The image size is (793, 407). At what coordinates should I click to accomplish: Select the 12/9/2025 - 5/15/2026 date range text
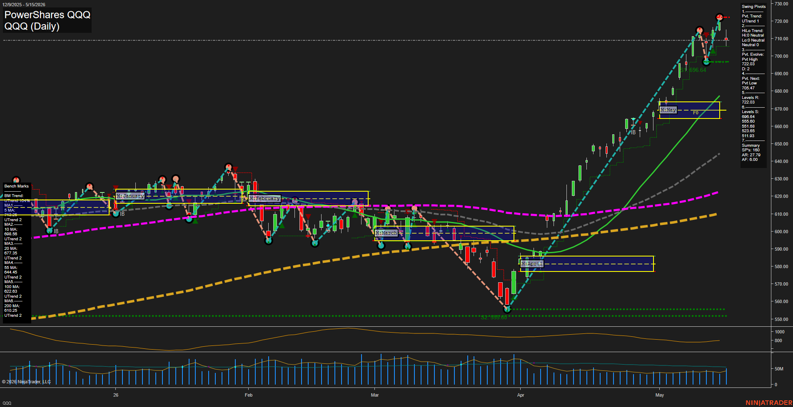(24, 5)
